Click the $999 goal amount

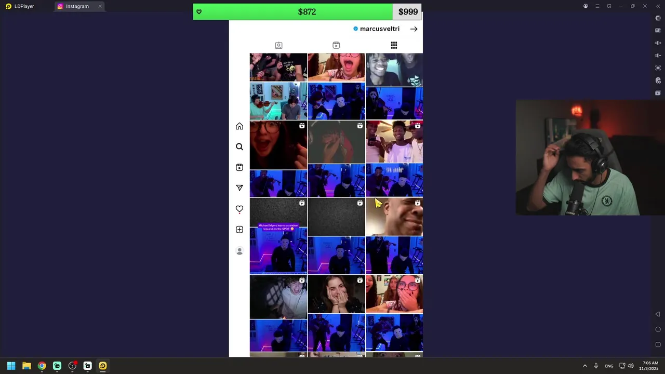tap(408, 12)
